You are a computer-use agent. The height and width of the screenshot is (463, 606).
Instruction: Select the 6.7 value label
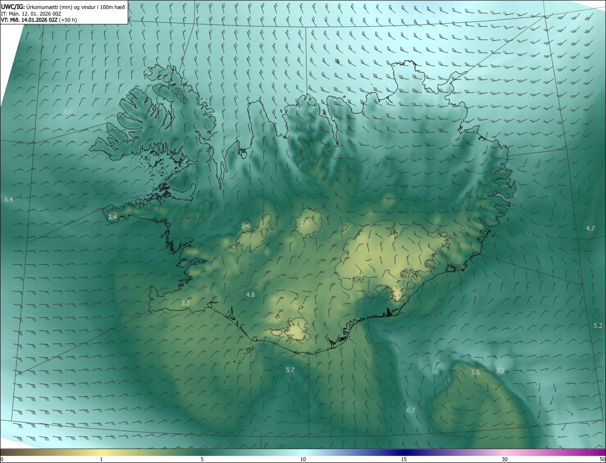[410, 410]
